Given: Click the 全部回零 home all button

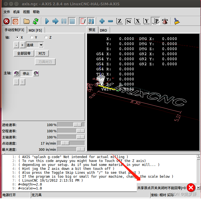Looking at the screenshot, I should pos(24,53).
